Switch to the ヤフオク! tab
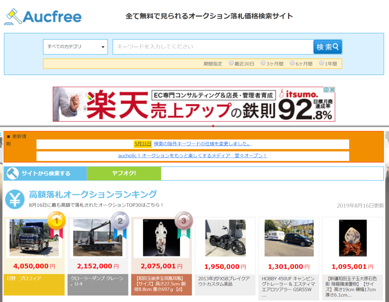This screenshot has height=302, width=389. pos(124,173)
